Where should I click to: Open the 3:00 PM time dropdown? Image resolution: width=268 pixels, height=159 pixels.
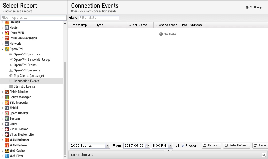pyautogui.click(x=170, y=145)
